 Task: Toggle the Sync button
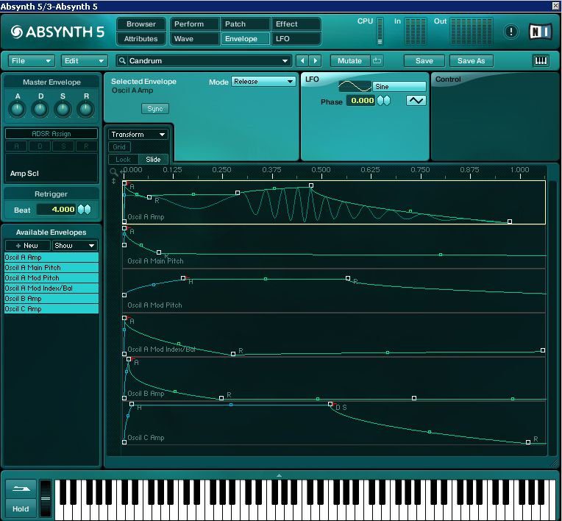(x=154, y=109)
